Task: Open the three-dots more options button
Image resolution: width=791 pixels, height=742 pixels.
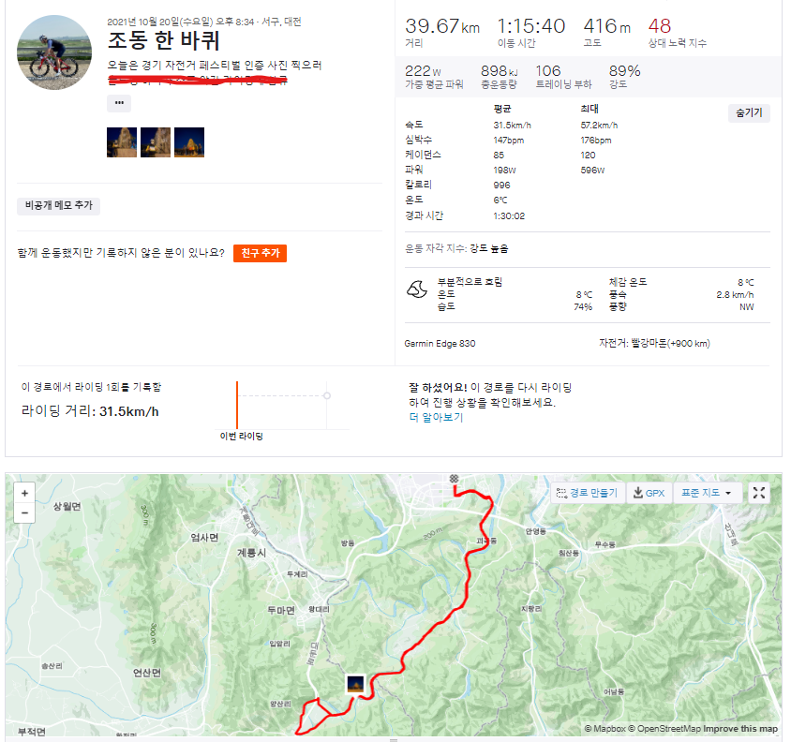Action: 119,103
